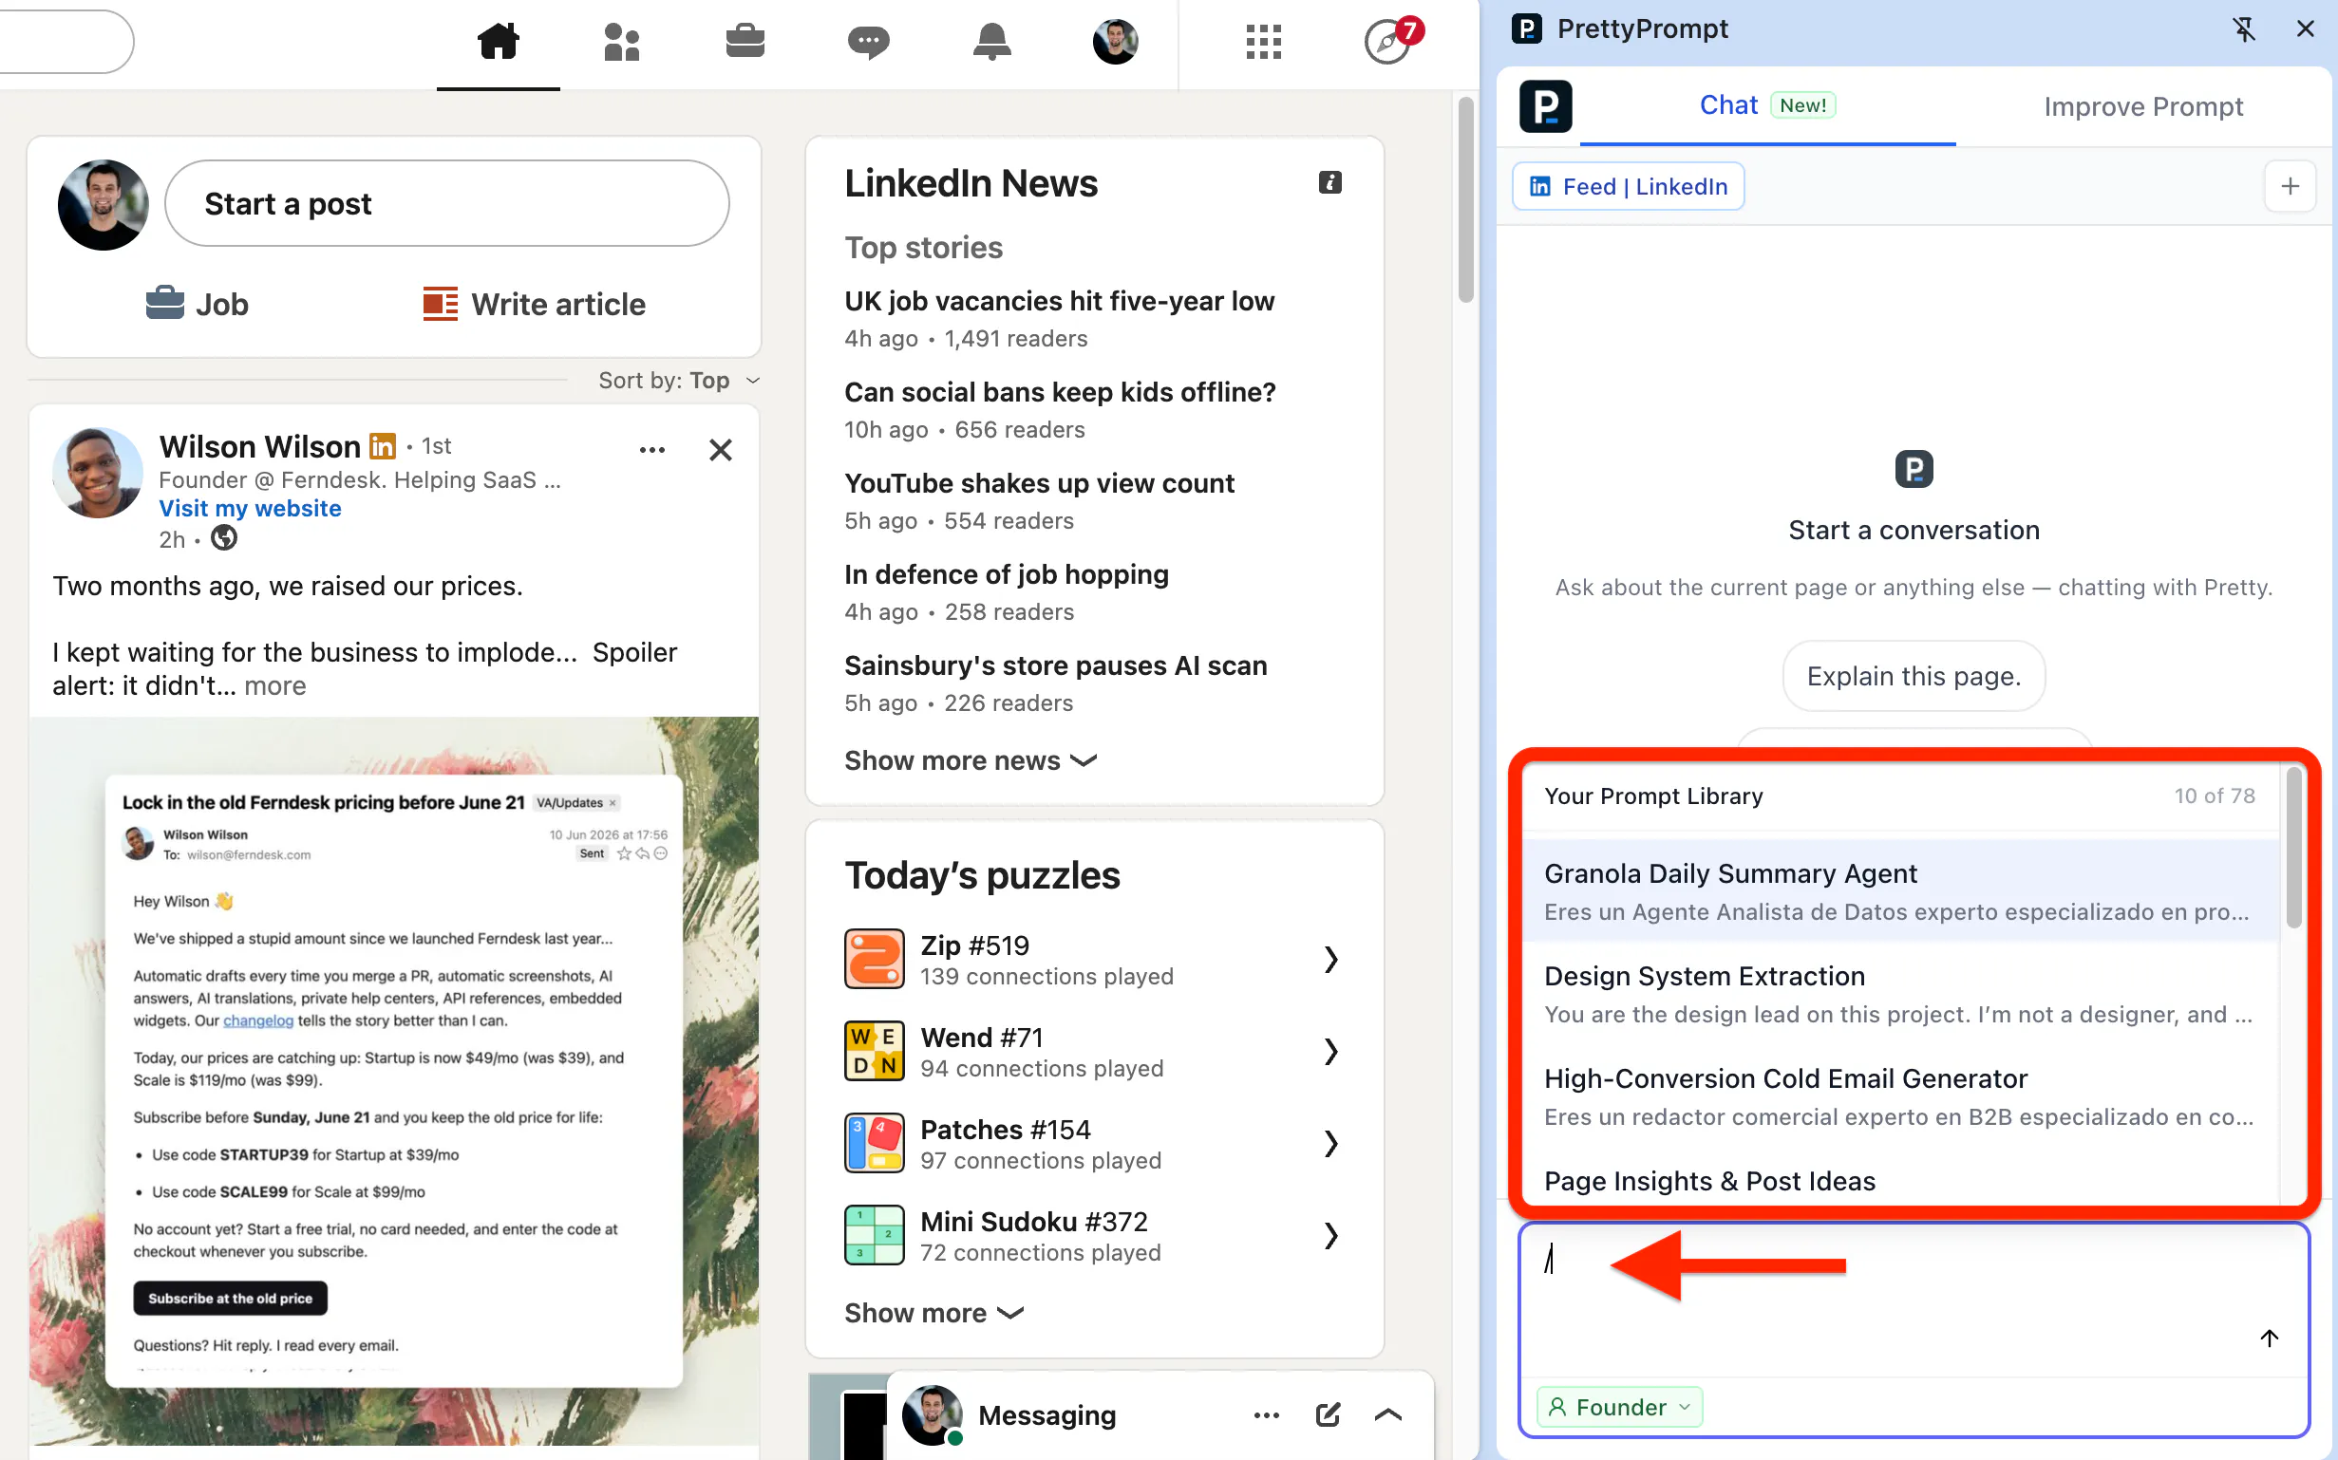Open My Network people icon

point(621,42)
